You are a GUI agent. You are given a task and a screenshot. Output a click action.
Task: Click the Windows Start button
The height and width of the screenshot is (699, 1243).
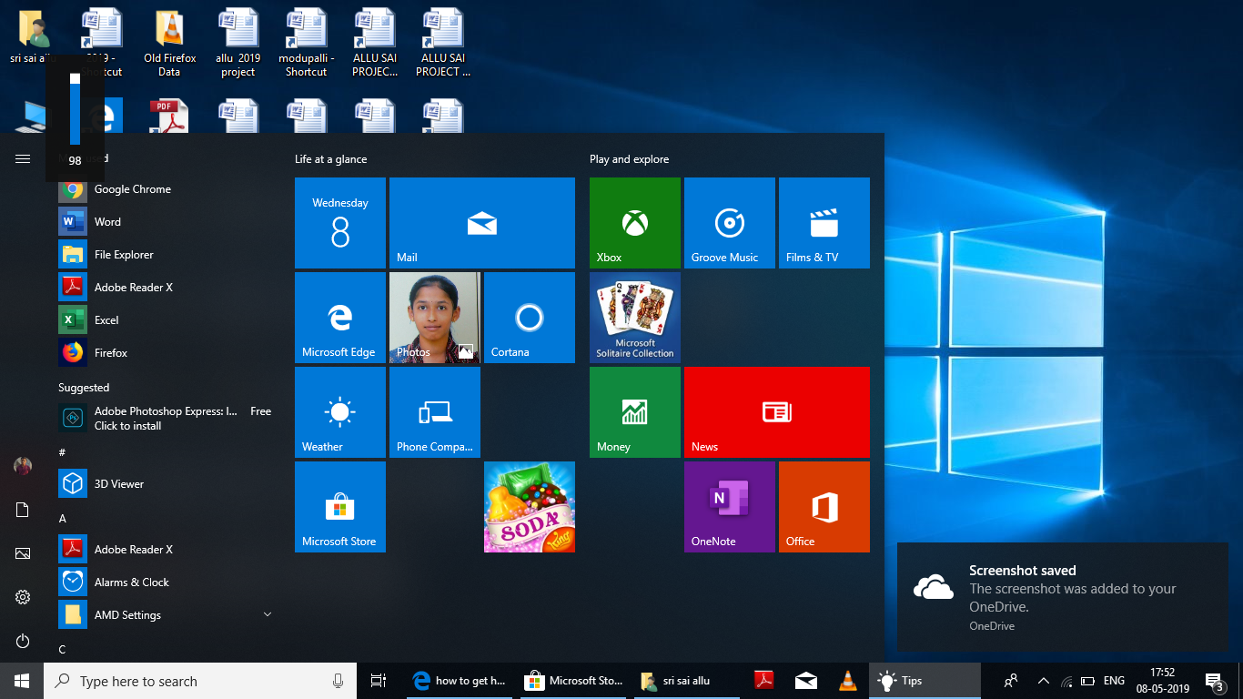coord(22,681)
